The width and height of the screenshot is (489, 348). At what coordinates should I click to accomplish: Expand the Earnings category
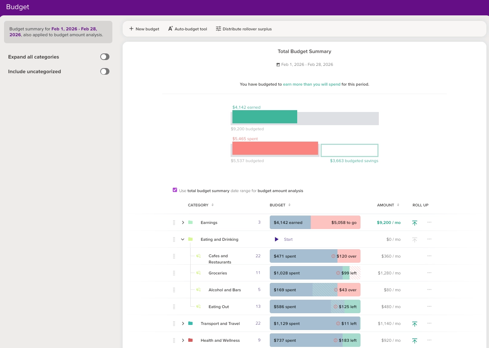click(183, 222)
